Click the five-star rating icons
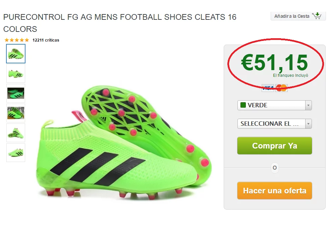329x228 pixels. coord(17,40)
